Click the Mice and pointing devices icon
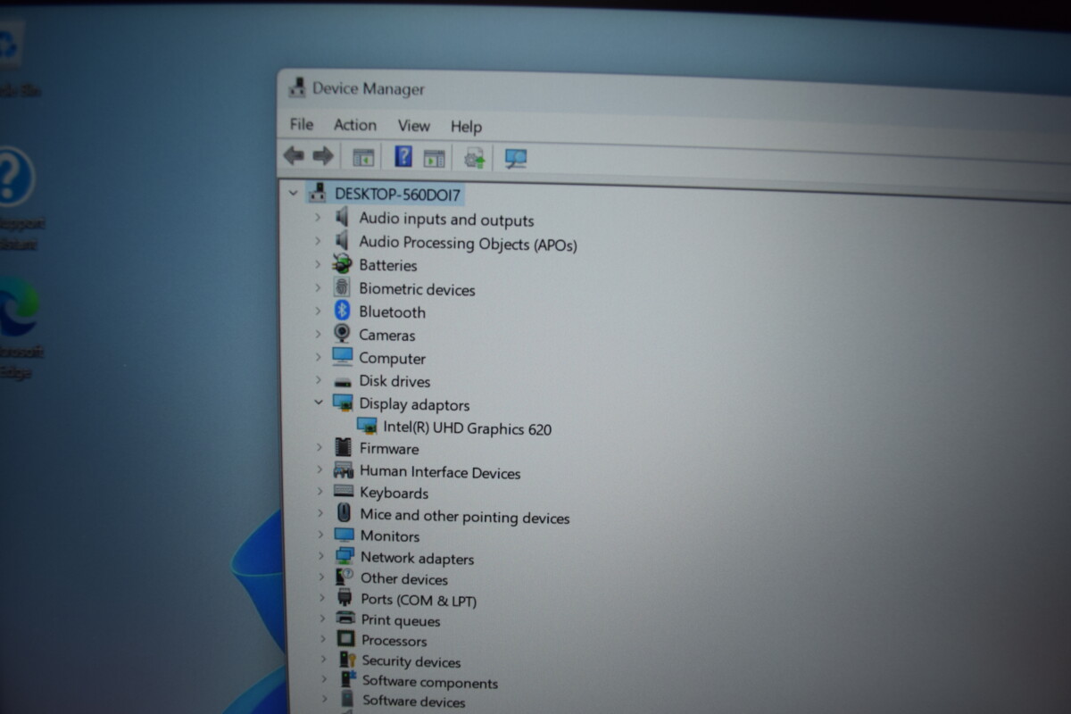Screen dimensions: 1071x714 (x=345, y=513)
